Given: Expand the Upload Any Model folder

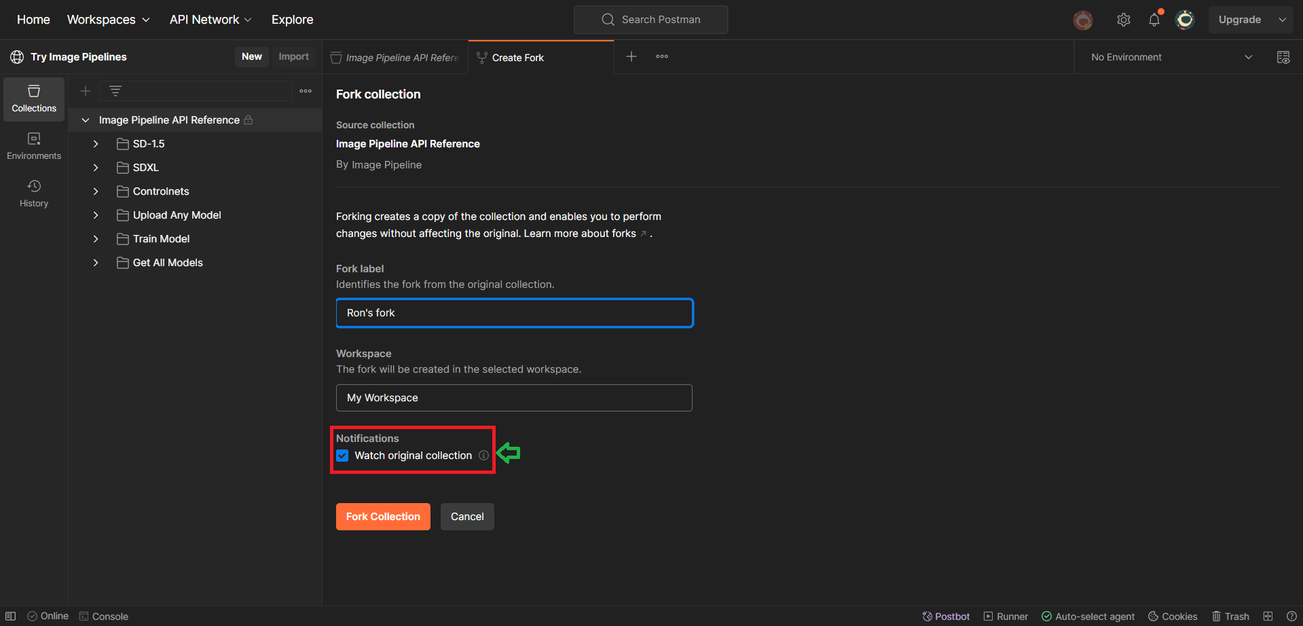Looking at the screenshot, I should pyautogui.click(x=96, y=215).
